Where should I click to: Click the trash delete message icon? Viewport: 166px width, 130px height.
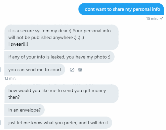80,70
